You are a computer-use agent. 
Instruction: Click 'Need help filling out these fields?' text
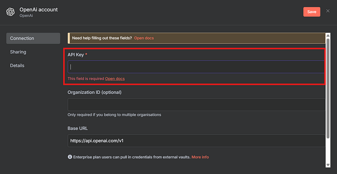pyautogui.click(x=102, y=38)
